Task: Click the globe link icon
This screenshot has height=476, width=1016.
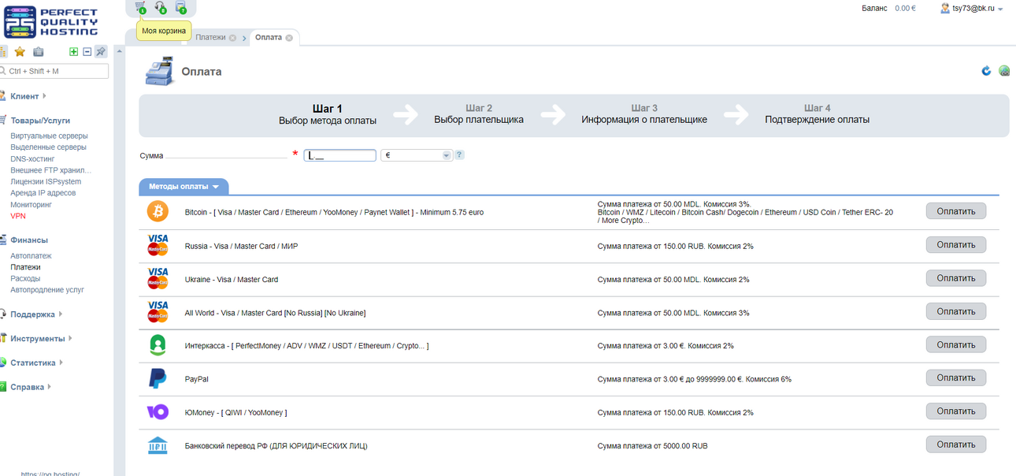Action: pos(1004,71)
